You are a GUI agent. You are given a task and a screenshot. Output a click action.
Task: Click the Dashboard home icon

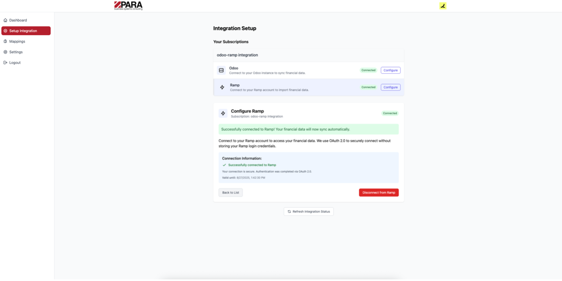5,20
